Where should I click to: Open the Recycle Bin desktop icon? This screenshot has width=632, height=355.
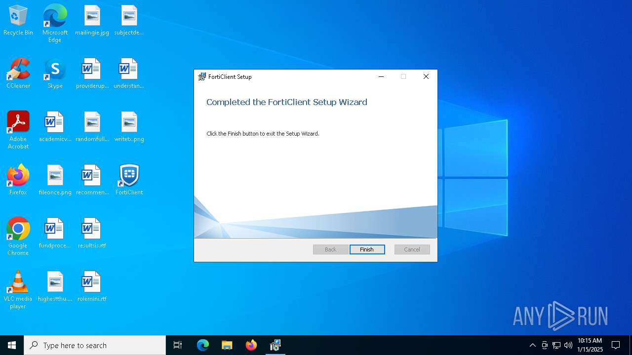(18, 21)
